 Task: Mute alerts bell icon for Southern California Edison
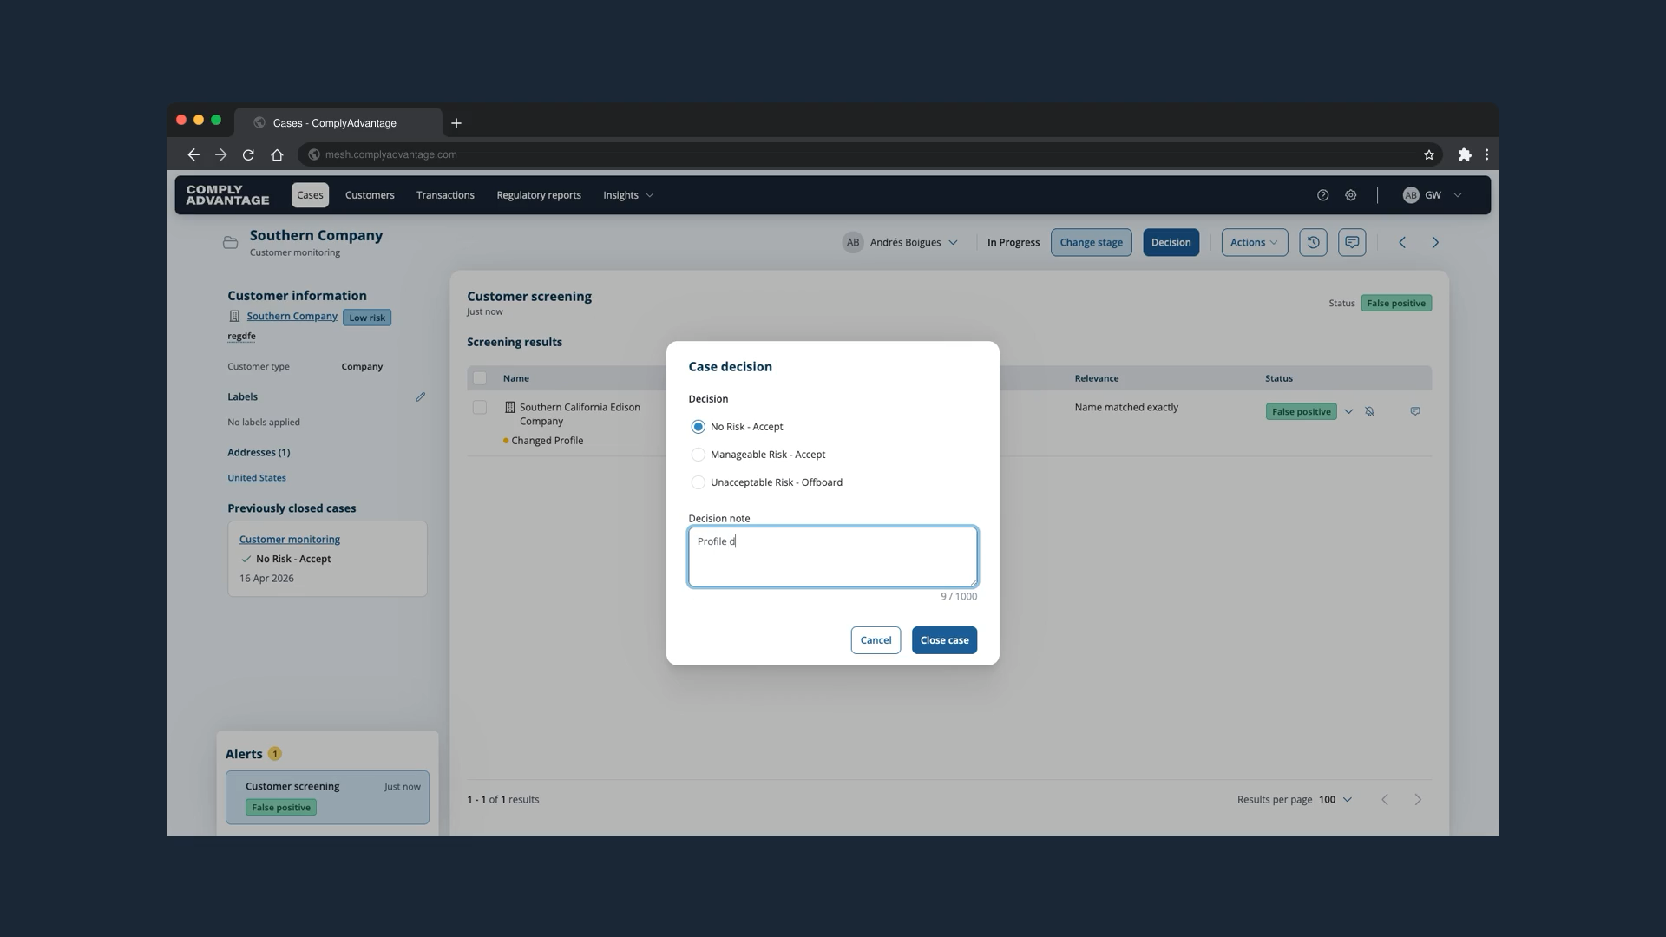coord(1369,411)
